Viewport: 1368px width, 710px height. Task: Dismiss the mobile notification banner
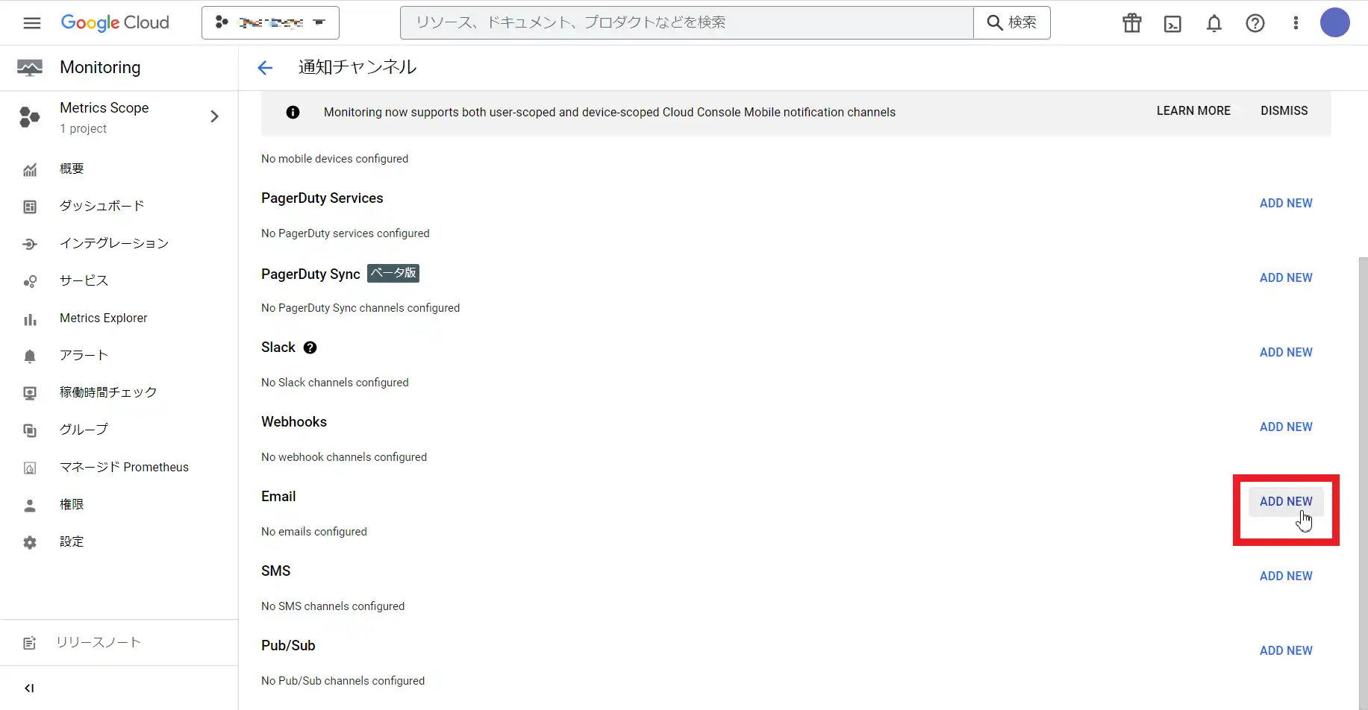[1284, 110]
